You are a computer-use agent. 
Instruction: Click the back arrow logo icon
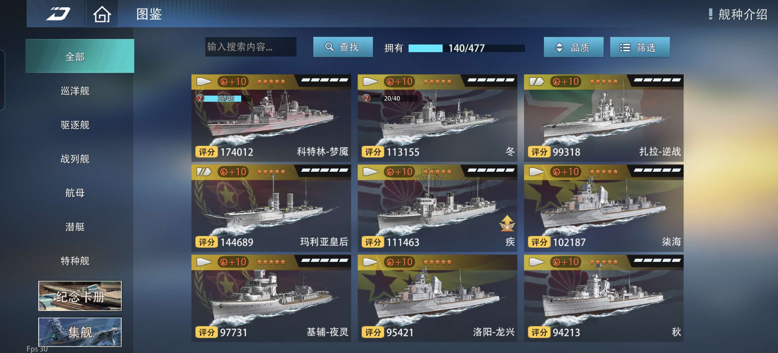pos(58,14)
